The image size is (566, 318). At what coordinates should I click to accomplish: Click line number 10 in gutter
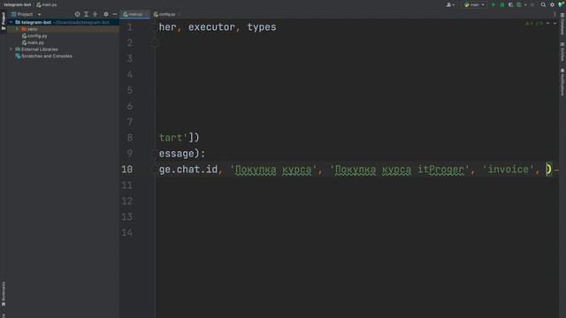126,169
